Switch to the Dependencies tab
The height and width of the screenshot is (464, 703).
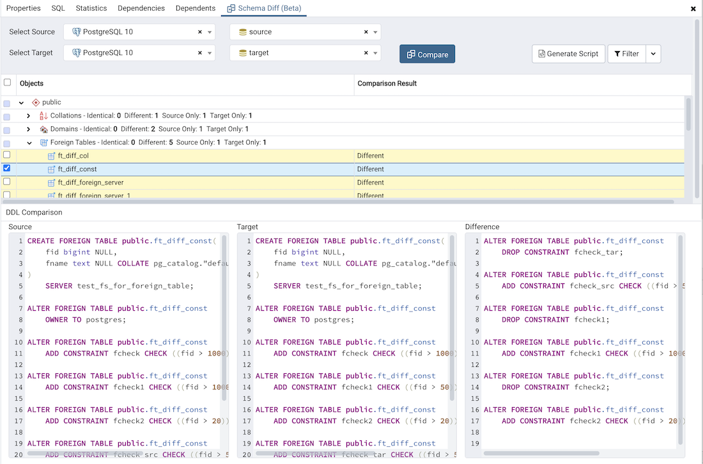(x=141, y=8)
